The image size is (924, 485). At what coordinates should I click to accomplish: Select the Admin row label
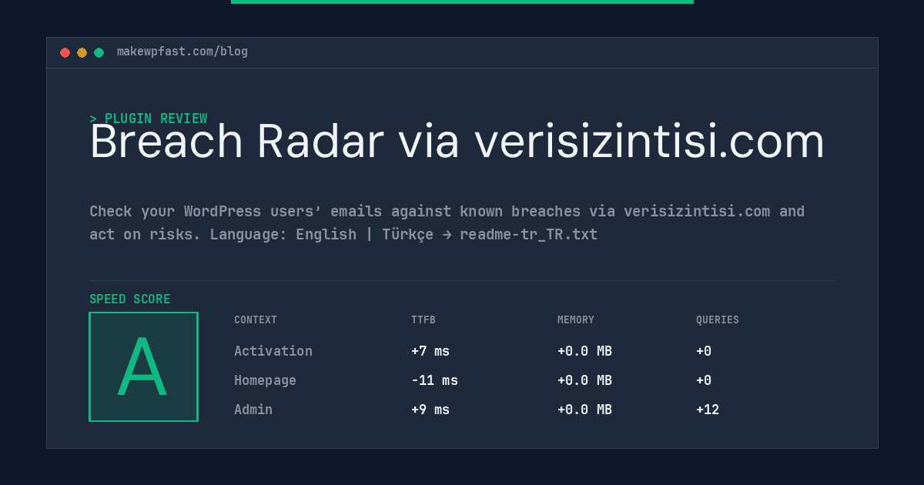pyautogui.click(x=253, y=410)
